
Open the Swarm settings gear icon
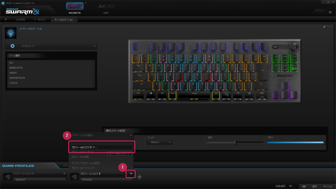(x=330, y=12)
